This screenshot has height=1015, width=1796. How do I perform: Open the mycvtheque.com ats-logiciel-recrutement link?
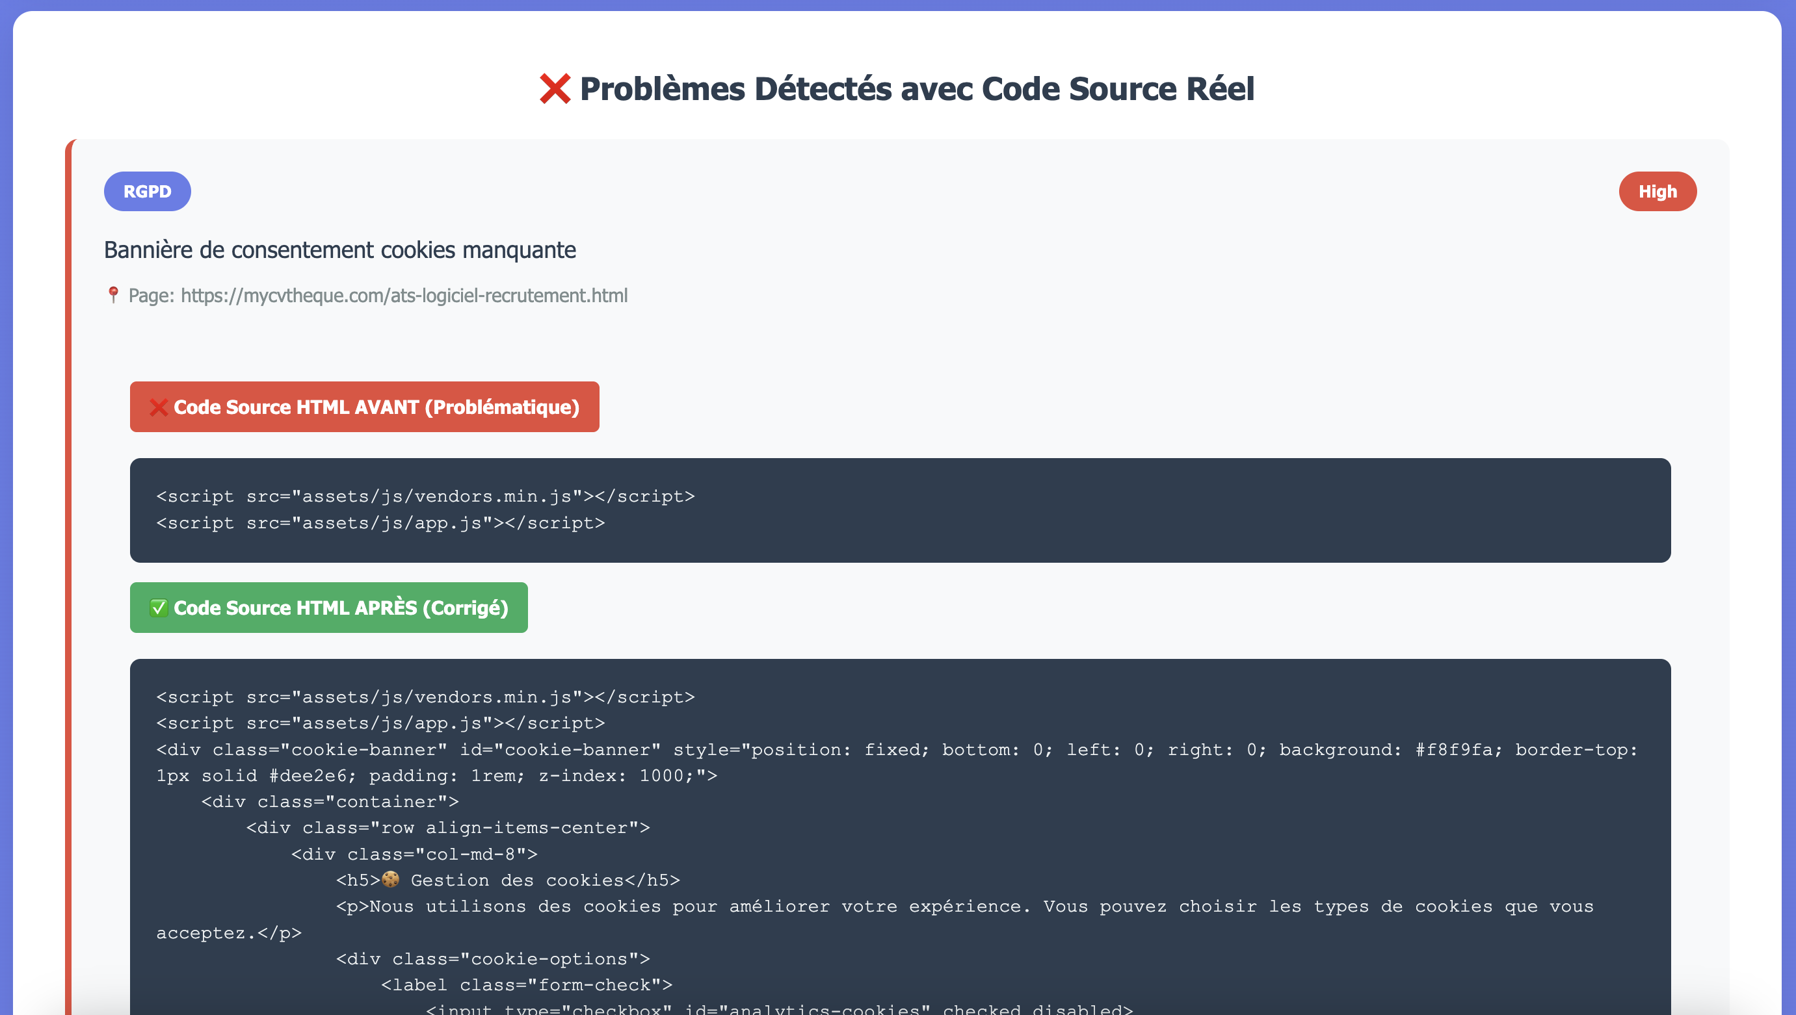click(404, 296)
